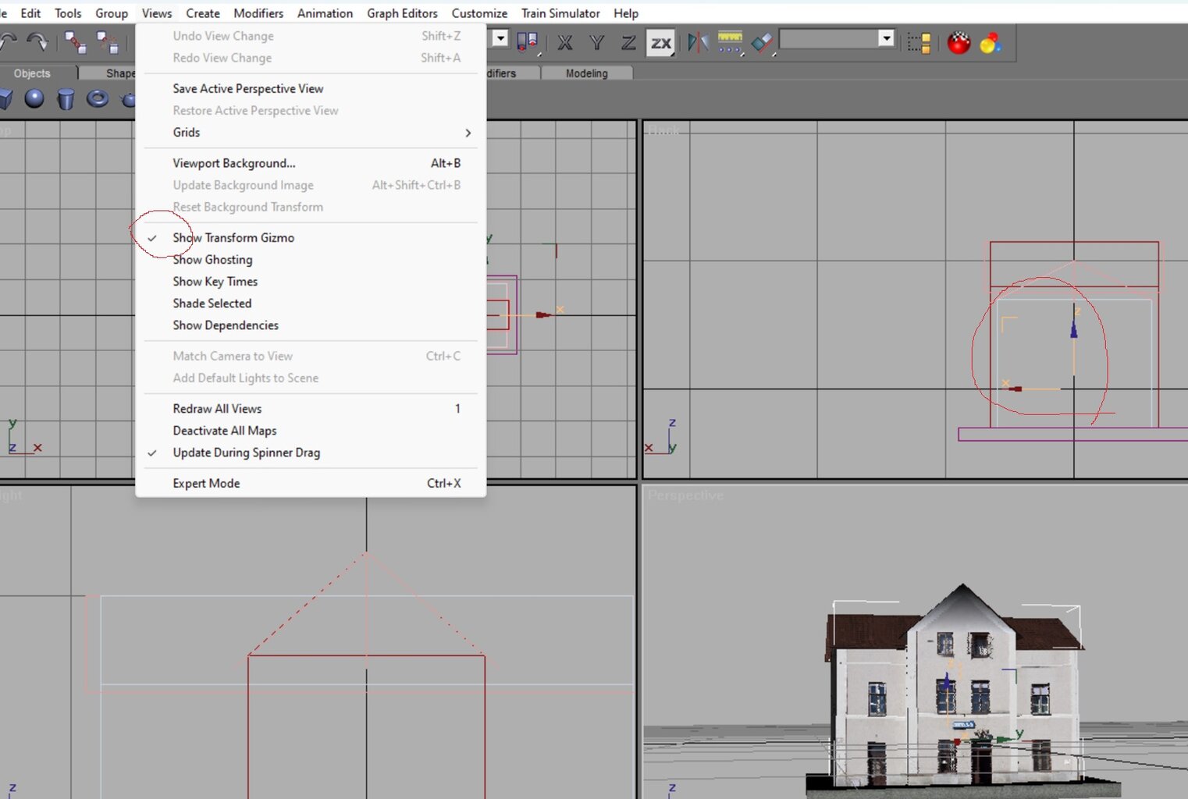1188x799 pixels.
Task: Open the Customize menu
Action: (x=479, y=13)
